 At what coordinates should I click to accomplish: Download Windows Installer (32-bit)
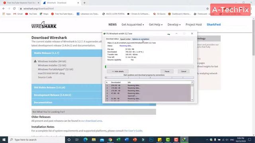coord(52,65)
